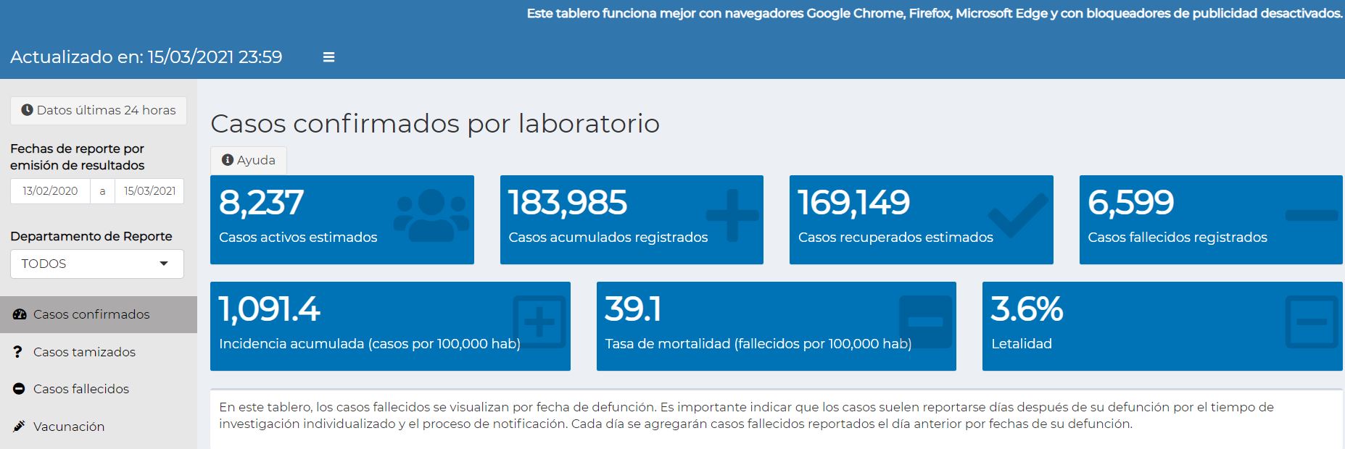
Task: Click the people group icon in active cases card
Action: tap(431, 215)
